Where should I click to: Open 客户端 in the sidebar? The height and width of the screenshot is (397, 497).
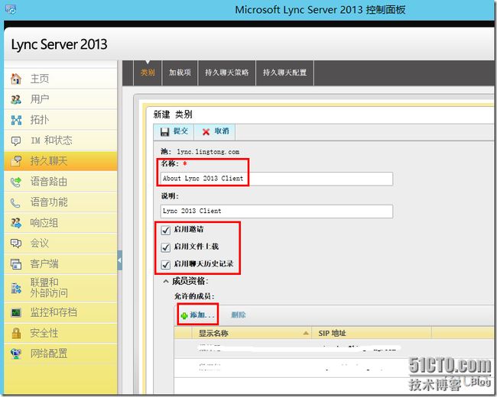coord(60,263)
